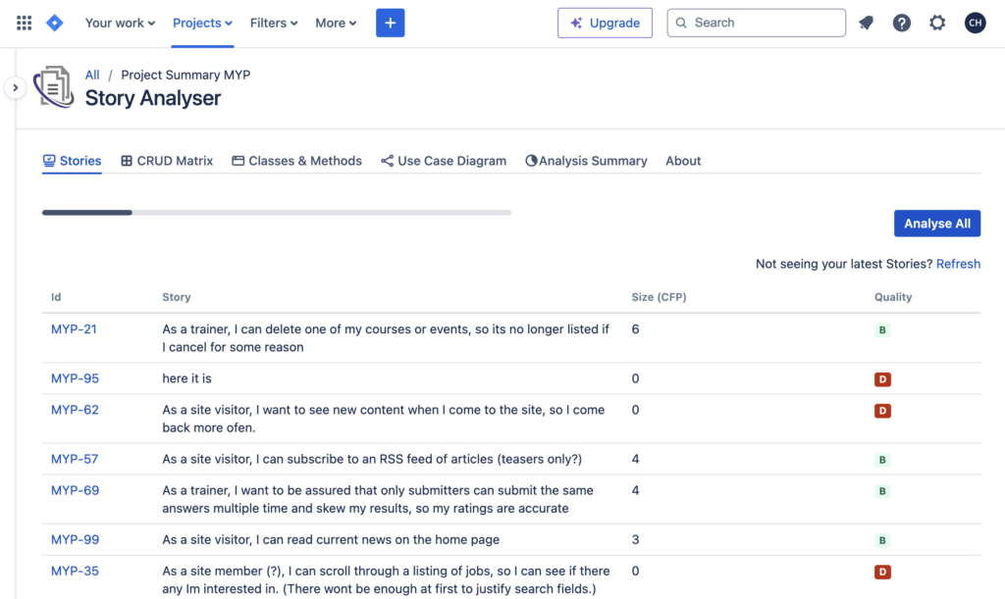View the Analysis Summary tab
1005x599 pixels.
coord(586,160)
